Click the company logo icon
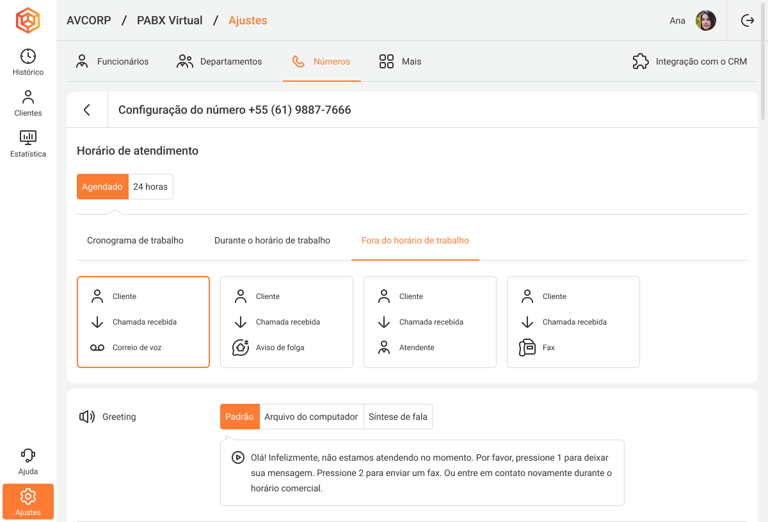Viewport: 768px width, 522px height. click(x=28, y=20)
